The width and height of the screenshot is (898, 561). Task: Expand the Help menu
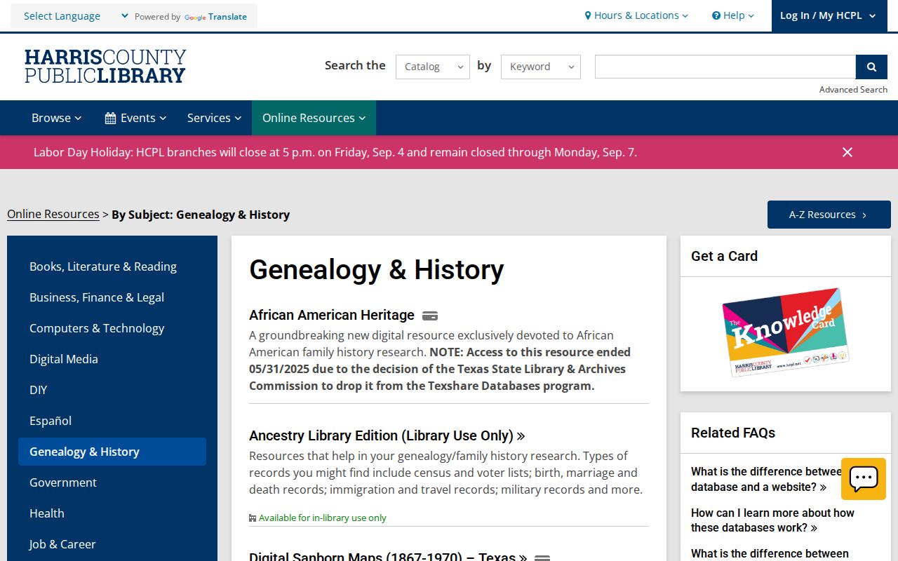click(733, 15)
